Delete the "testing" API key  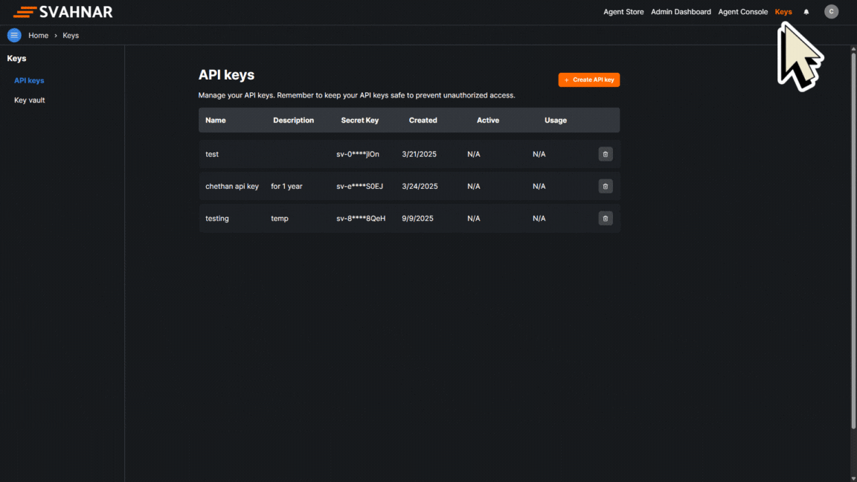point(605,218)
